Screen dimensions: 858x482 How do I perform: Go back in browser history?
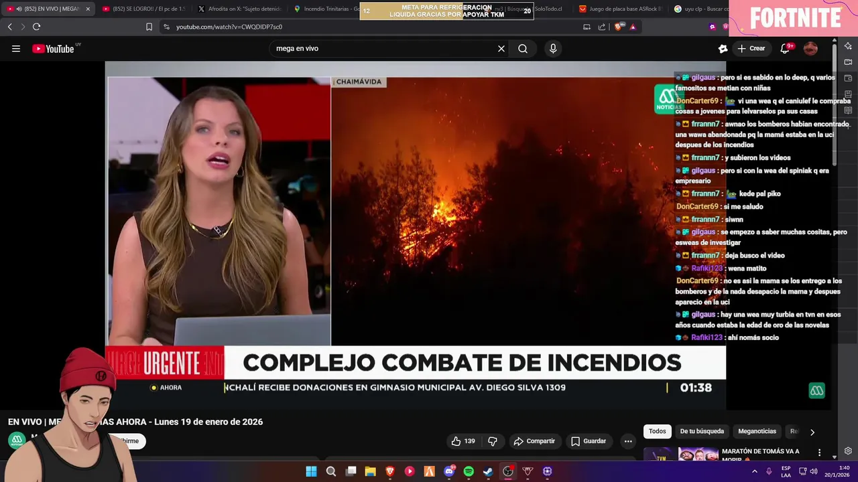point(9,27)
